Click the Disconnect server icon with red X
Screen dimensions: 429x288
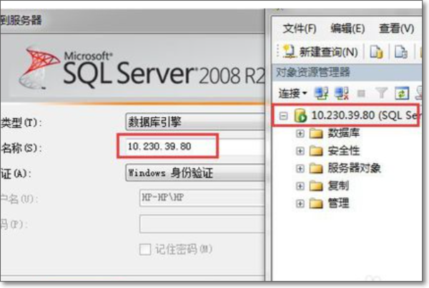click(x=342, y=93)
